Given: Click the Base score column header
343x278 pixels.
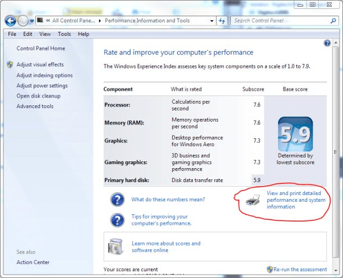Looking at the screenshot, I should [x=295, y=89].
